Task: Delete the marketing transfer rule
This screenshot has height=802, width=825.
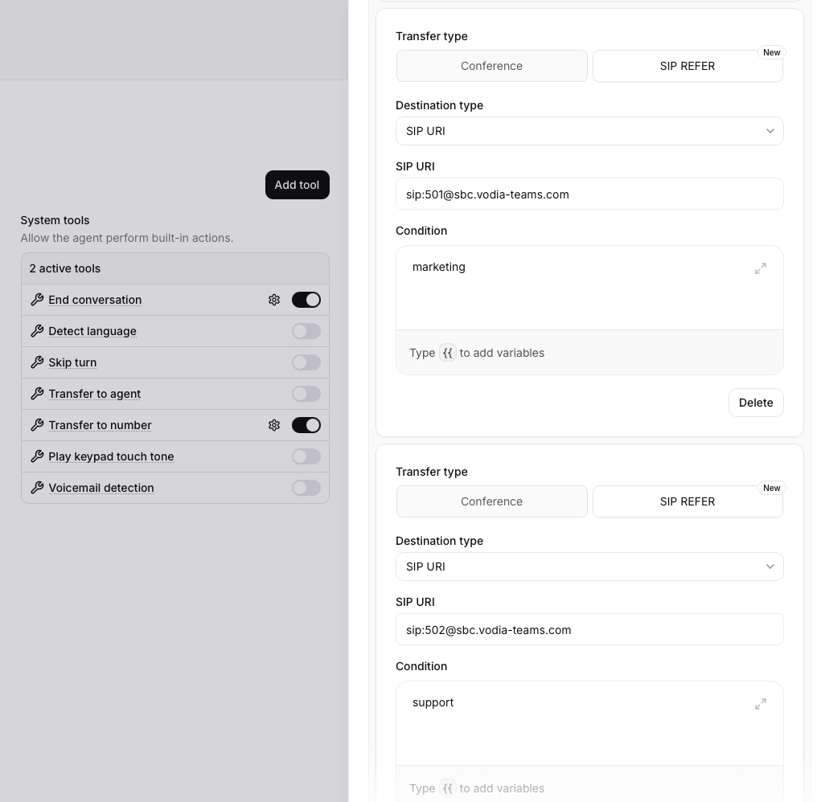Action: click(755, 403)
